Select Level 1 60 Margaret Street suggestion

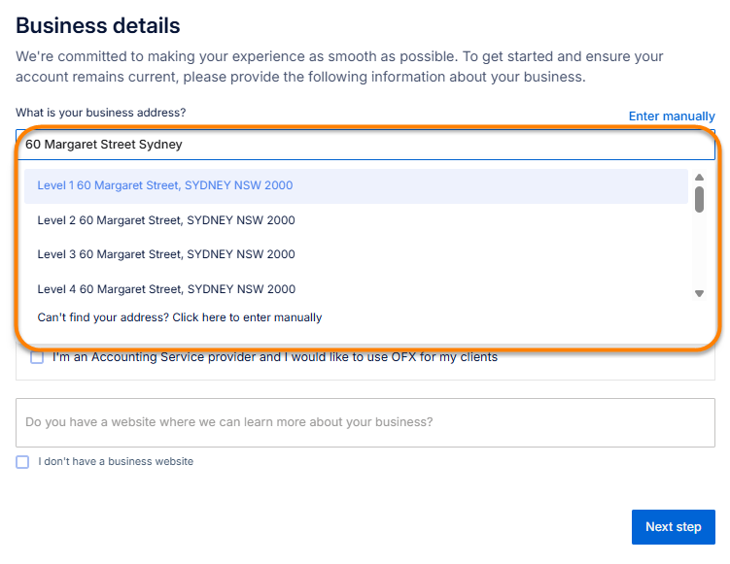click(x=164, y=185)
